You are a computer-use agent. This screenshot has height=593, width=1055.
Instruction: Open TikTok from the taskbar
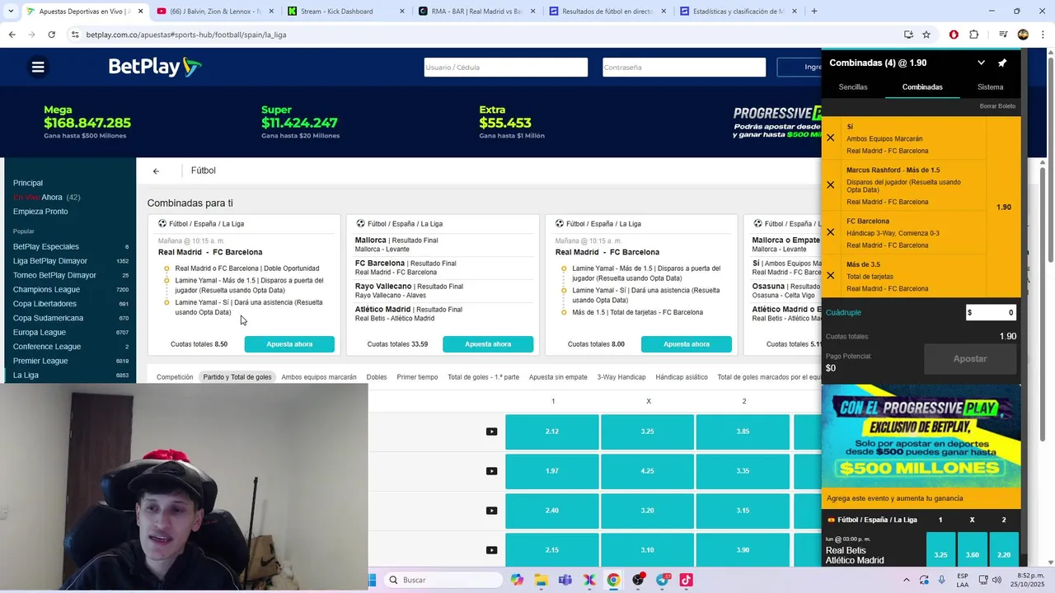(686, 580)
